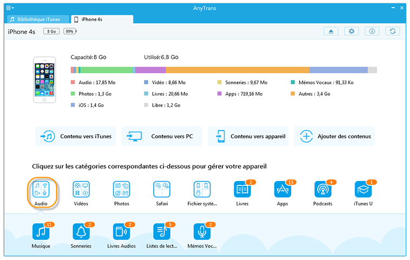Open the Musique subcategory
Viewport: 410px width, 260px height.
point(41,236)
